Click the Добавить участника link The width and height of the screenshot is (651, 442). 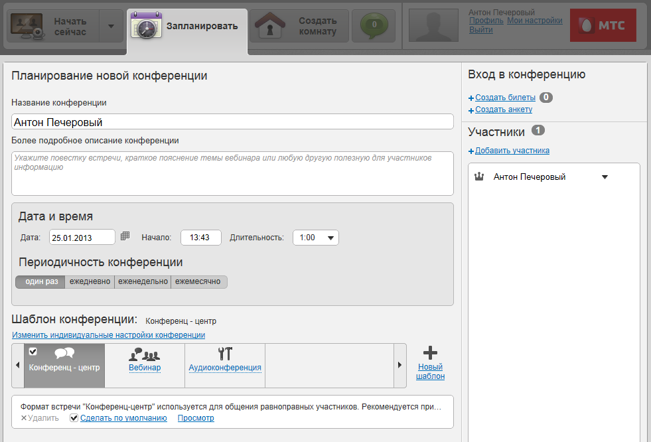(x=512, y=151)
